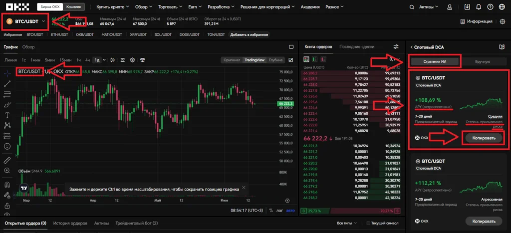Open the language globe icon
511x233 pixels.
click(x=502, y=7)
